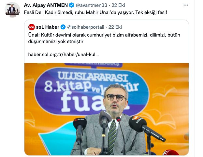The width and height of the screenshot is (203, 157).
Task: Open the three-dot more options menu
Action: pos(186,5)
